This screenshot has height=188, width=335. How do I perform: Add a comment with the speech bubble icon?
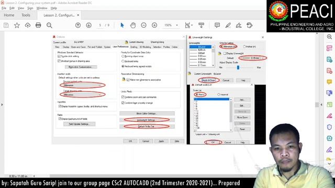(x=217, y=25)
